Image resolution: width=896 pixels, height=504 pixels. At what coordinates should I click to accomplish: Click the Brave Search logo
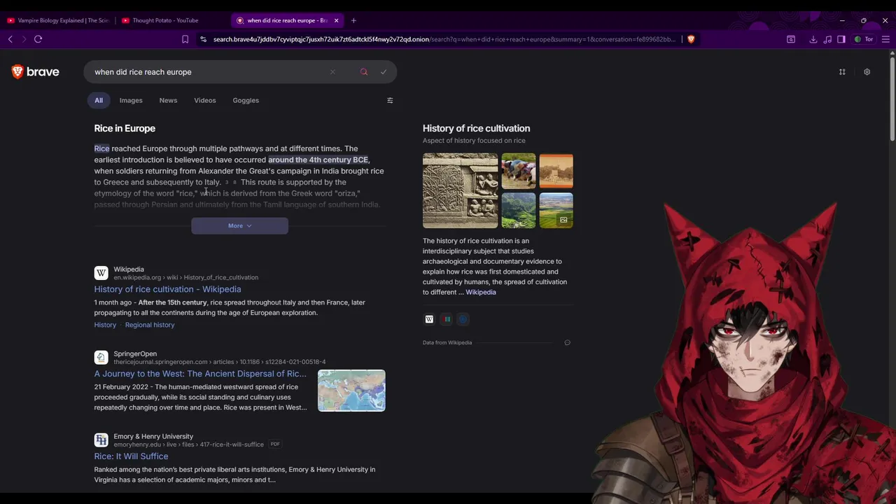click(36, 71)
